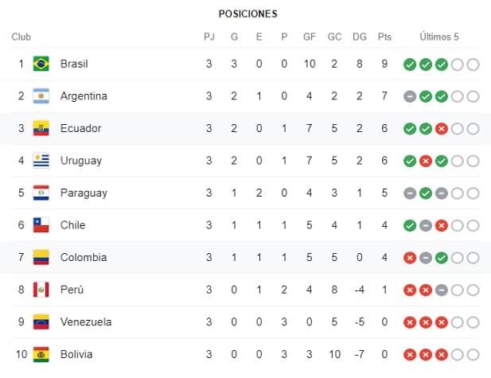Click Brasil's first green win icon
Screen dimensions: 491x378
point(410,64)
